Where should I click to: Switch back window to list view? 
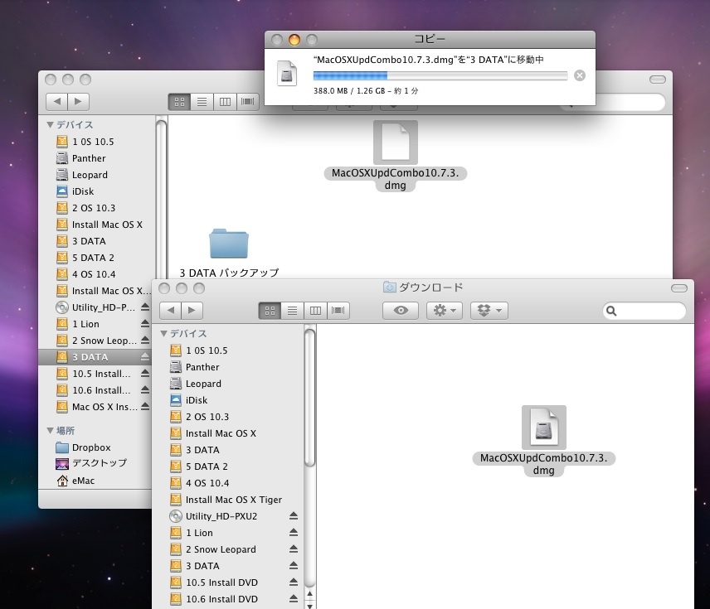[x=202, y=102]
